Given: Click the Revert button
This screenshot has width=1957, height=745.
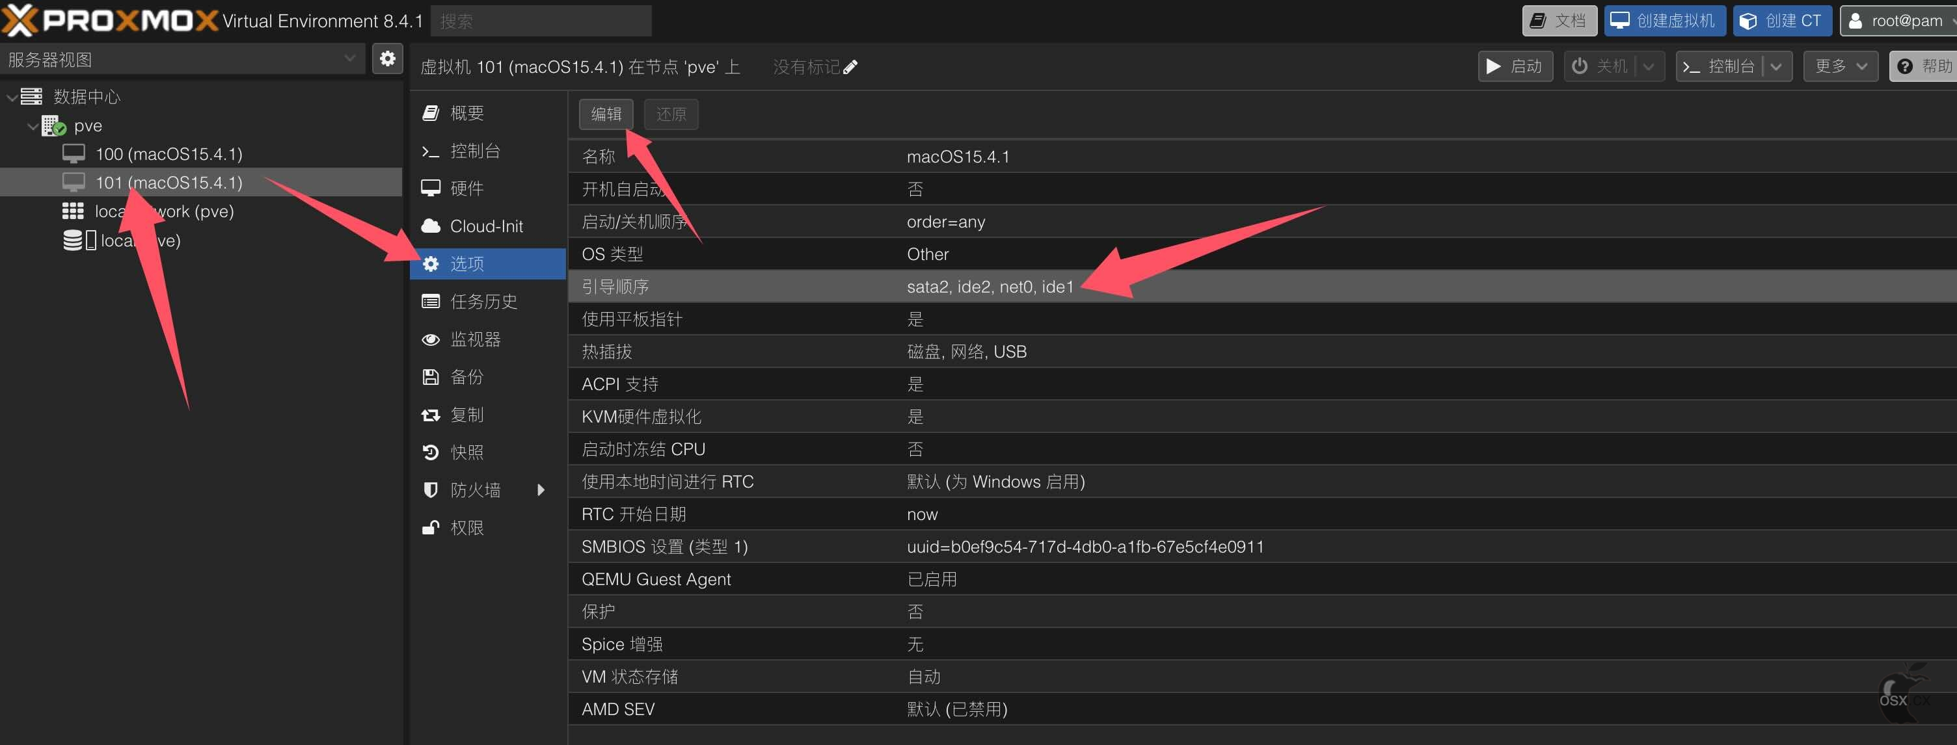Looking at the screenshot, I should coord(671,114).
